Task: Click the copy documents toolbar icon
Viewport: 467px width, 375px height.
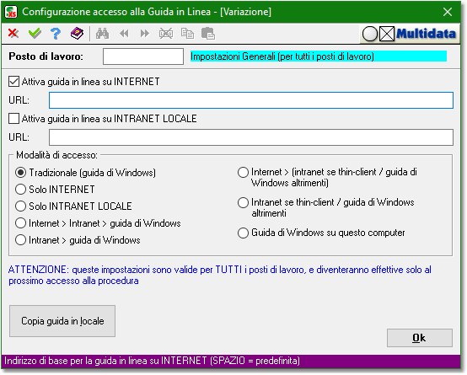Action: click(187, 34)
